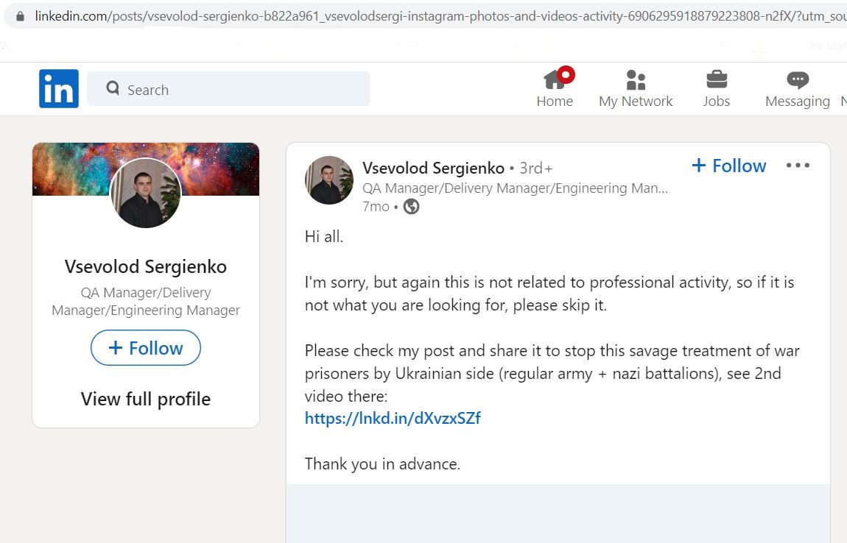Click the sidebar profile photo of Vsevolod
847x543 pixels.
pyautogui.click(x=146, y=193)
